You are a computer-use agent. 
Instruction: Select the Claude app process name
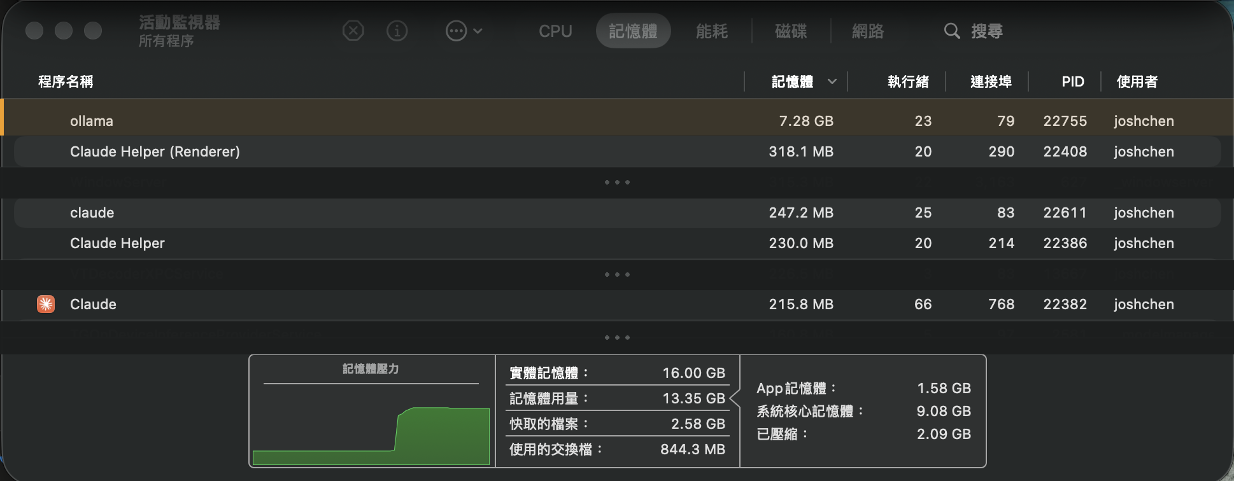[93, 304]
